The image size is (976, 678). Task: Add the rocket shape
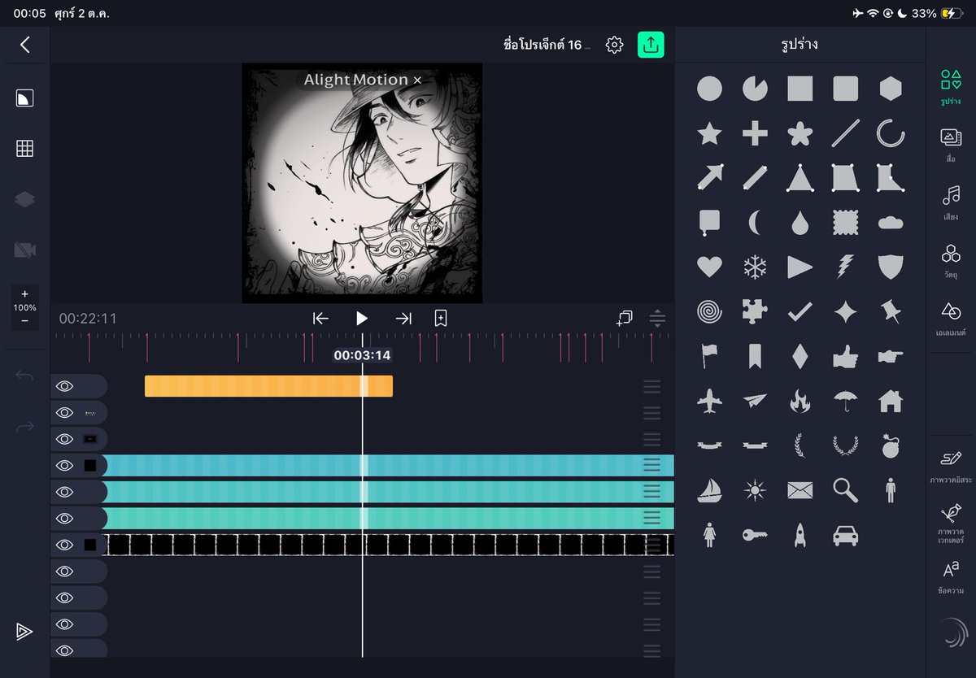click(x=800, y=534)
